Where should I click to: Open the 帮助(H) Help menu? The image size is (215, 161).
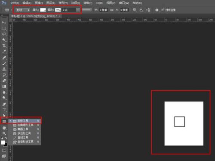tap(137, 3)
